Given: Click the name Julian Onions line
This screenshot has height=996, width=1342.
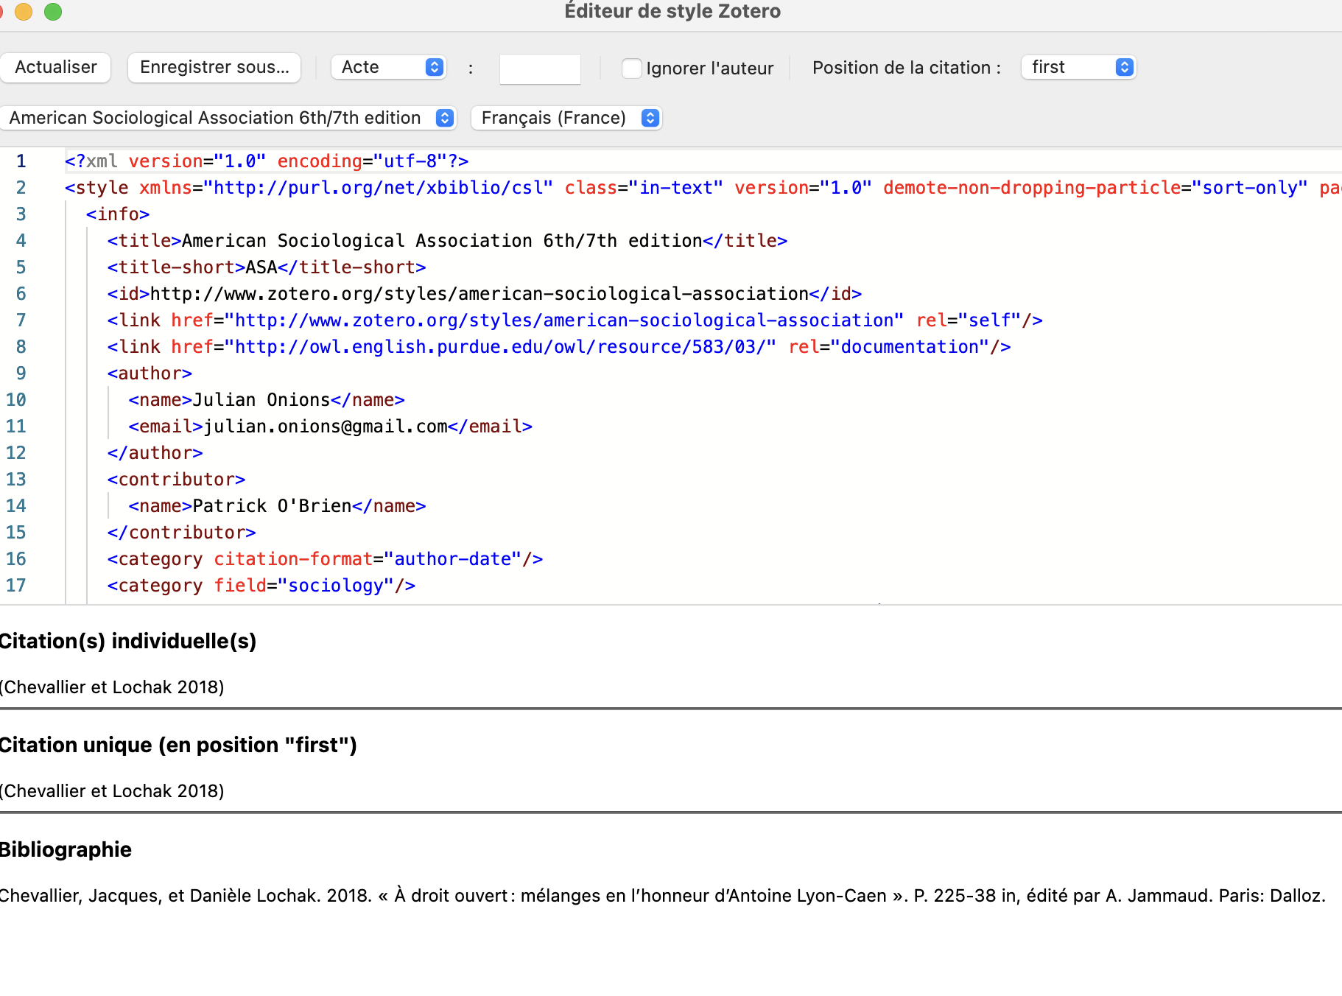Looking at the screenshot, I should click(x=267, y=399).
